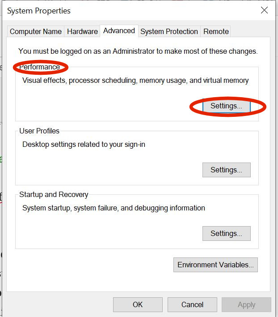Image resolution: width=278 pixels, height=317 pixels.
Task: Click the Performance group label
Action: 39,67
